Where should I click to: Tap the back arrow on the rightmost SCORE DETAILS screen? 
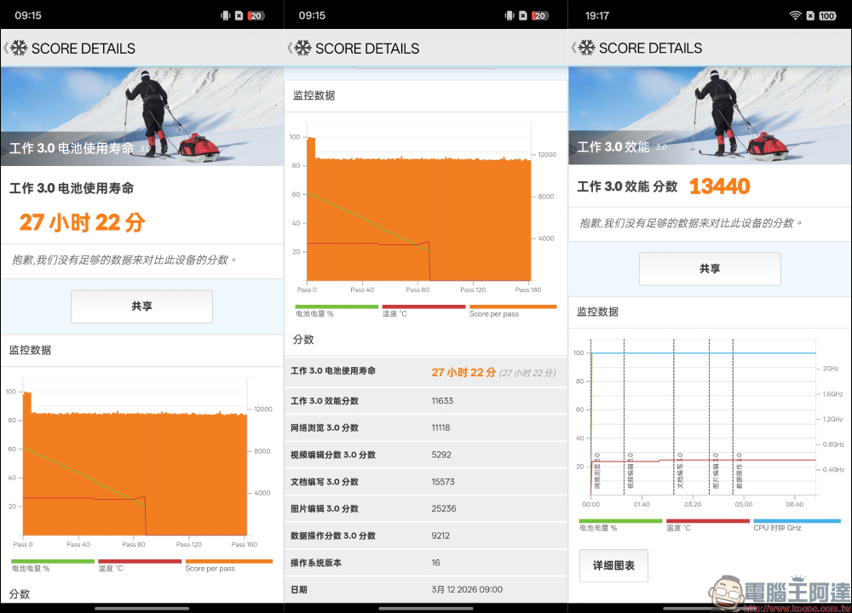[x=573, y=49]
